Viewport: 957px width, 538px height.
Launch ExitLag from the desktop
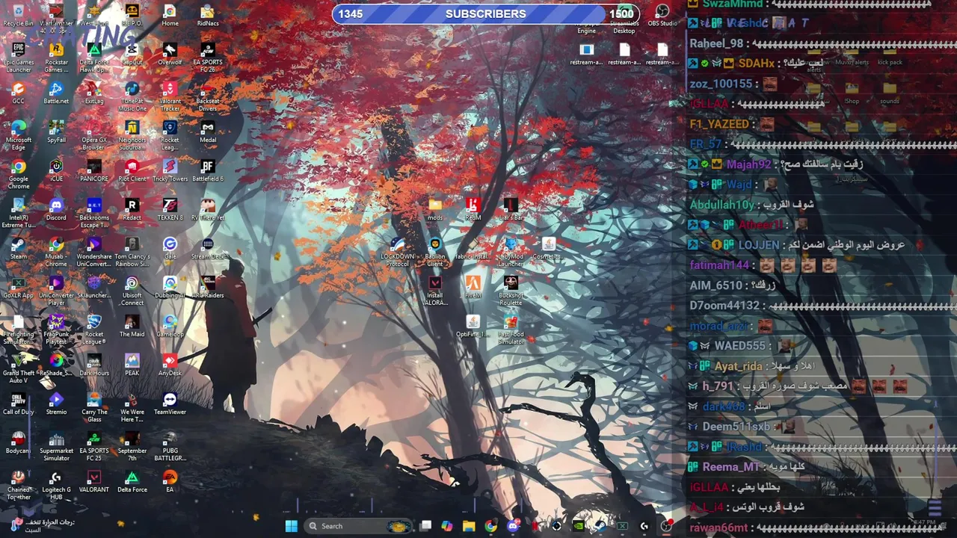[x=94, y=93]
